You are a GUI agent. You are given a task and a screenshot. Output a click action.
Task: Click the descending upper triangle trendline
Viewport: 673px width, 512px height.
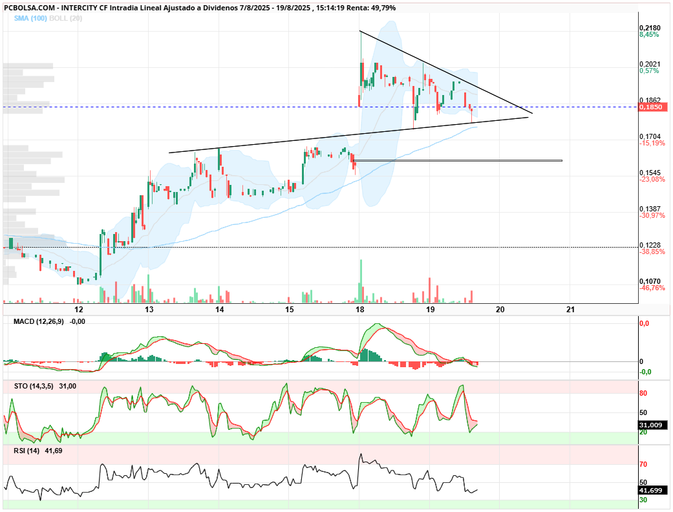(446, 72)
